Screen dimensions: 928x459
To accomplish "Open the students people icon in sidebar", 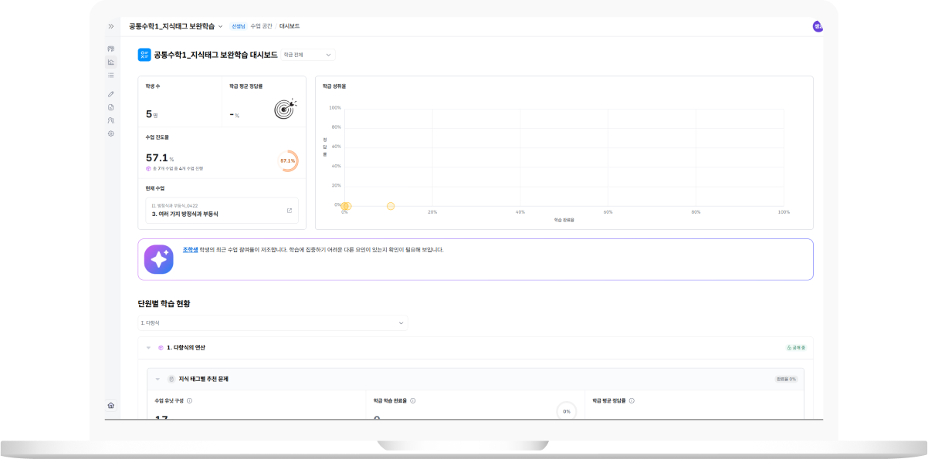I will [110, 120].
